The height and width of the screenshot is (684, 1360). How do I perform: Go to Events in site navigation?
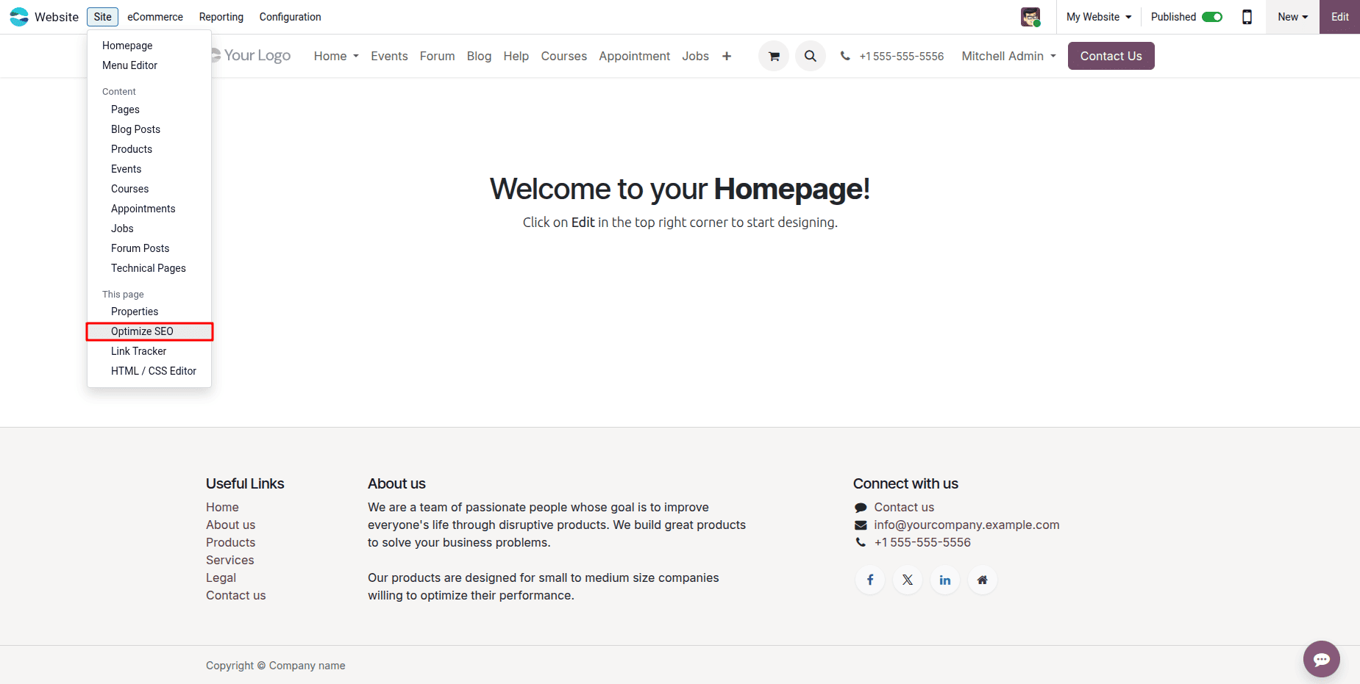pyautogui.click(x=389, y=56)
